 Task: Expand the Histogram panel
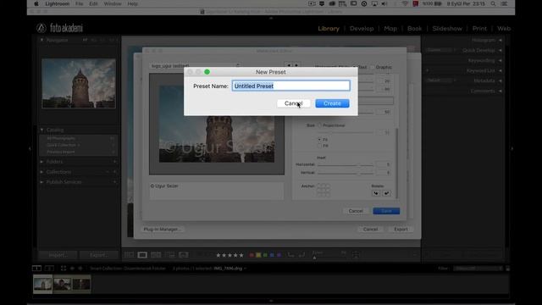[501, 40]
